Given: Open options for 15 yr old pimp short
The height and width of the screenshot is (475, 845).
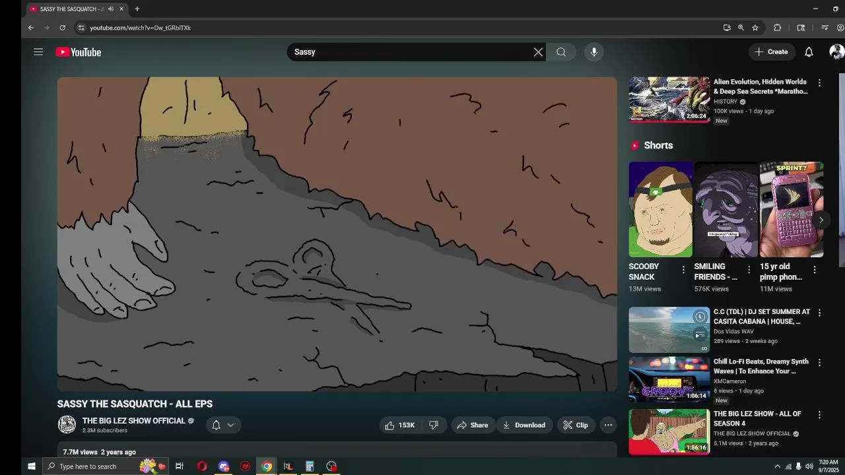Looking at the screenshot, I should pos(814,270).
